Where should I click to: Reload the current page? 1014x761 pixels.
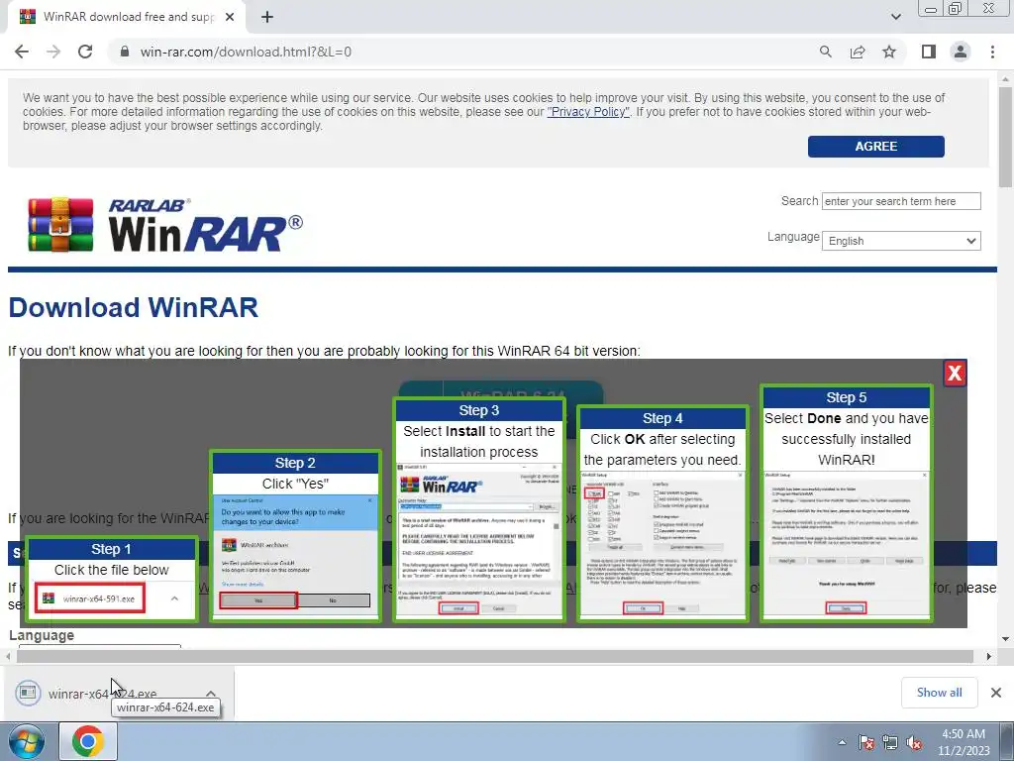coord(85,52)
